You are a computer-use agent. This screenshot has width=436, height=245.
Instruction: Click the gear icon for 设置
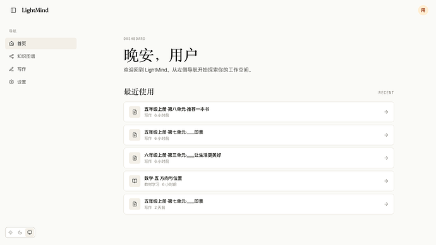click(11, 82)
